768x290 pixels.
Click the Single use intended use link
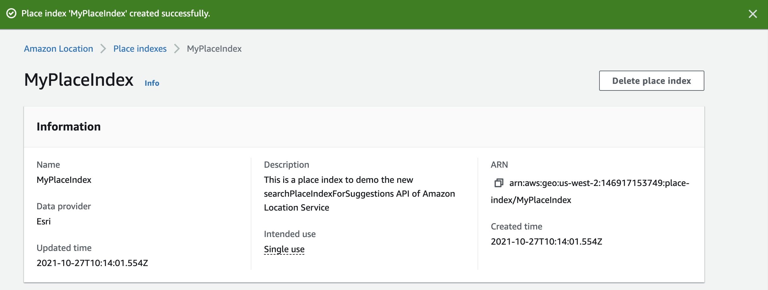pyautogui.click(x=284, y=249)
